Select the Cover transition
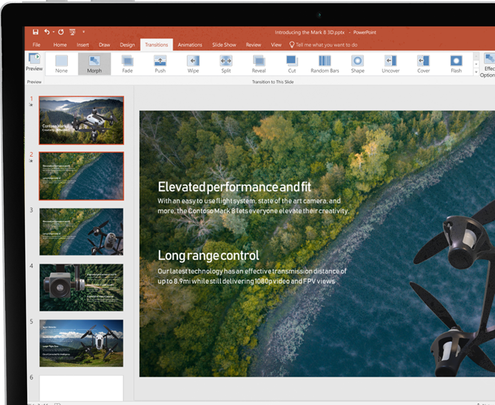The width and height of the screenshot is (495, 405). 424,64
